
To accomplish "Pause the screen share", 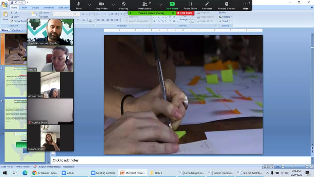I will (x=190, y=6).
